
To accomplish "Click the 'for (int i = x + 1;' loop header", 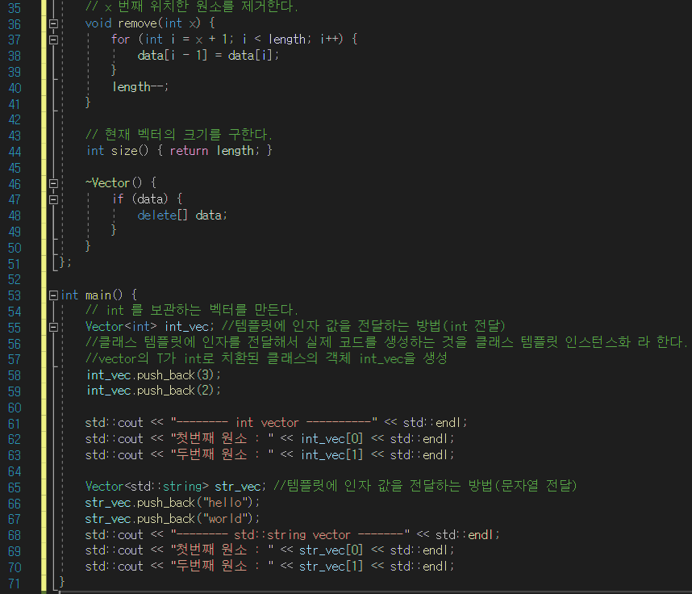I will click(235, 40).
